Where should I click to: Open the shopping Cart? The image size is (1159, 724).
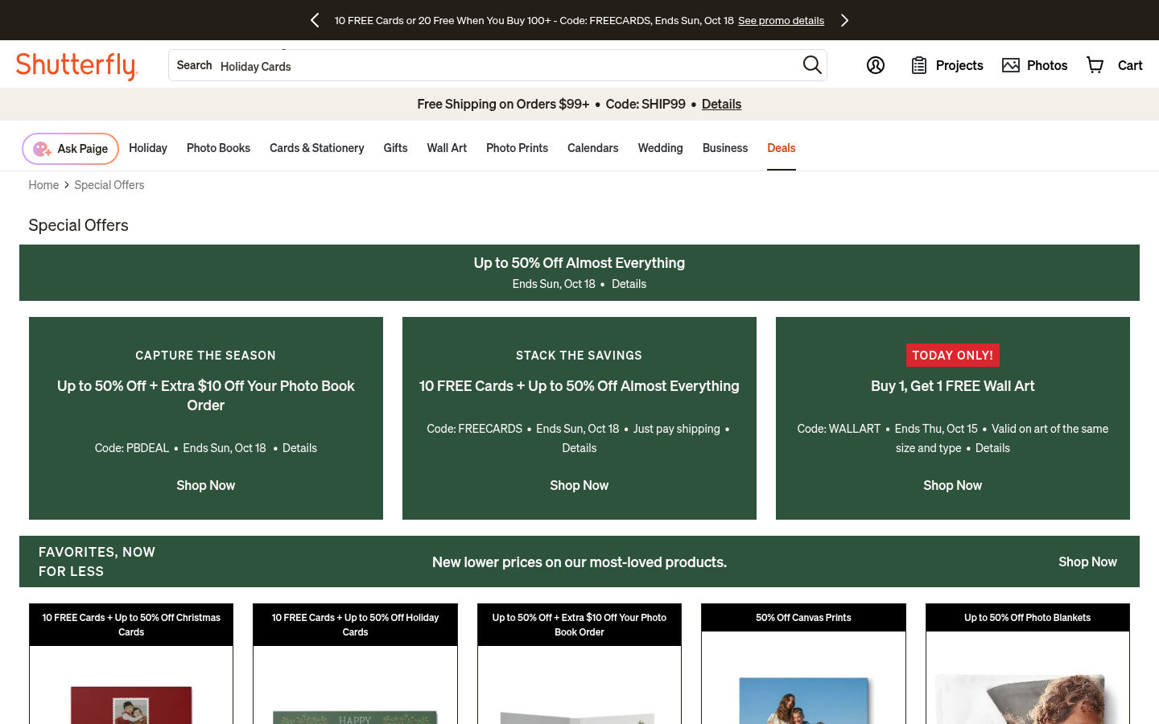(1115, 65)
